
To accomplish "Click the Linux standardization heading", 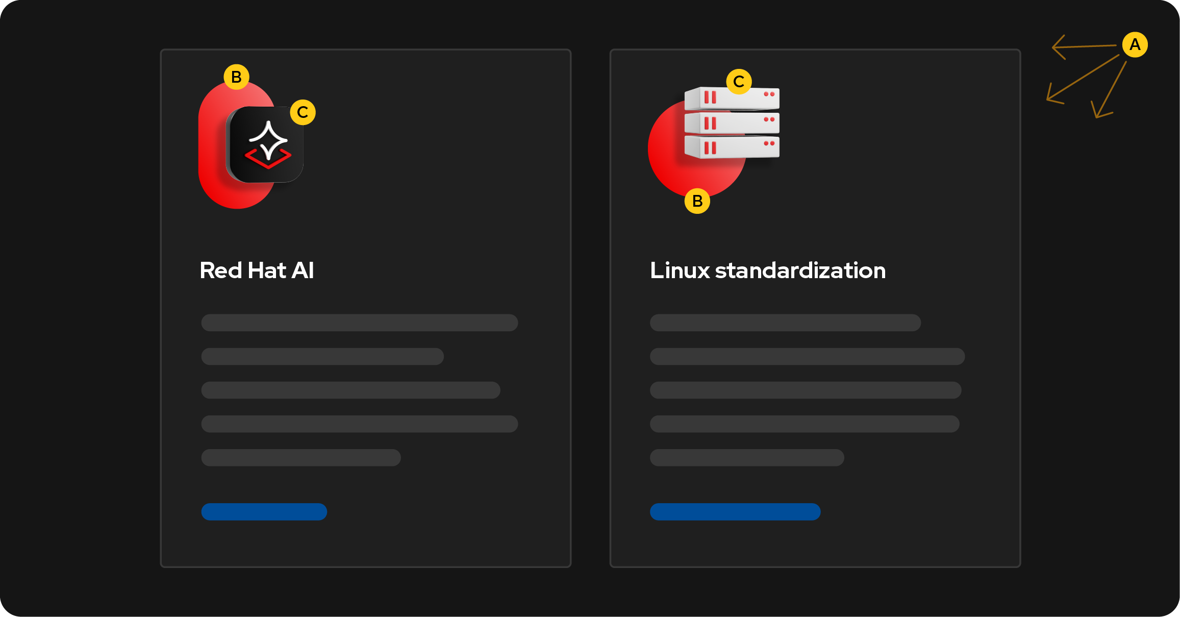I will (x=767, y=270).
